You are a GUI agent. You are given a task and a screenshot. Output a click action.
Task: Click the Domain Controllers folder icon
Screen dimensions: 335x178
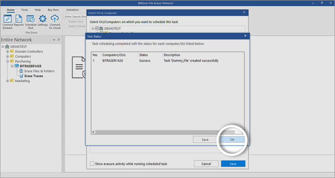pyautogui.click(x=12, y=51)
